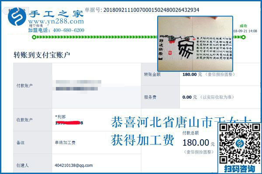
Task: Open the calligraphy artwork photo thumbnail
Action: click(x=195, y=44)
